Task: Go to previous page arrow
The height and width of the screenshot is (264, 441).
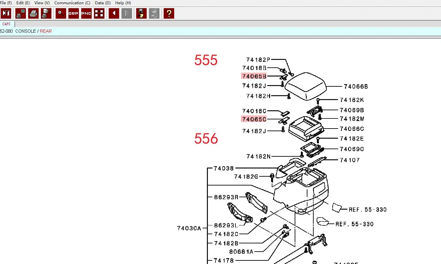Action: coord(114,13)
